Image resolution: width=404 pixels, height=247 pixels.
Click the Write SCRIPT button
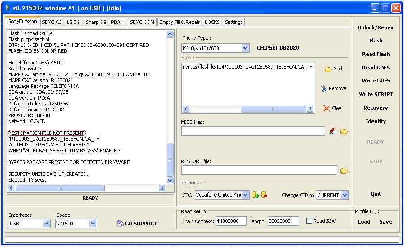(x=376, y=94)
